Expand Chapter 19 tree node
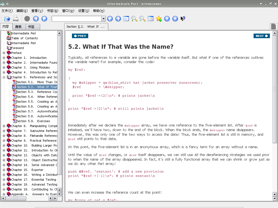Viewport: 278px width, 208px height. point(4,189)
